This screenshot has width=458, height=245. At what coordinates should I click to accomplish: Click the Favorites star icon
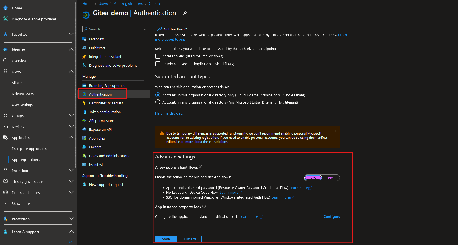point(5,34)
